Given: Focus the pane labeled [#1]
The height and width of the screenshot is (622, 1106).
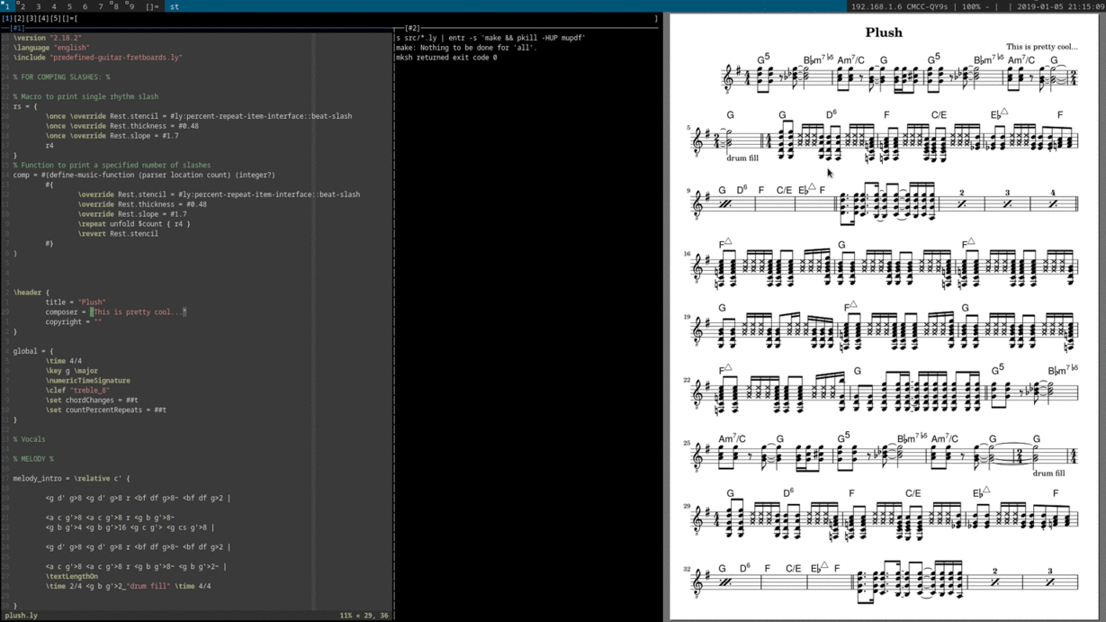Looking at the screenshot, I should (16, 28).
